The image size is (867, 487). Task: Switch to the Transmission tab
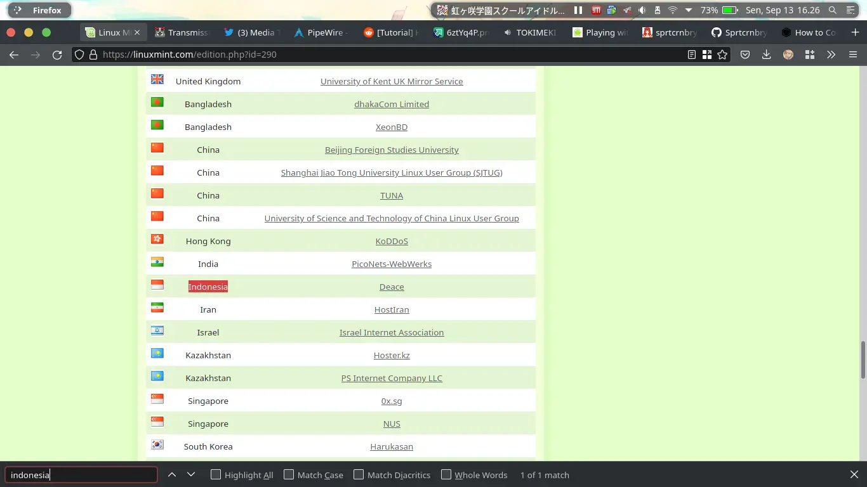click(181, 32)
